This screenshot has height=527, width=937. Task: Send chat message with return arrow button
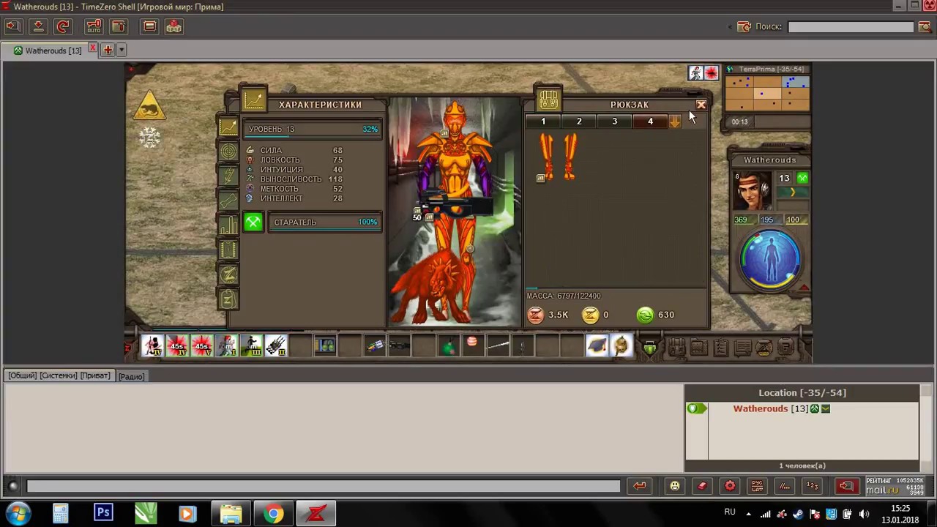(640, 485)
